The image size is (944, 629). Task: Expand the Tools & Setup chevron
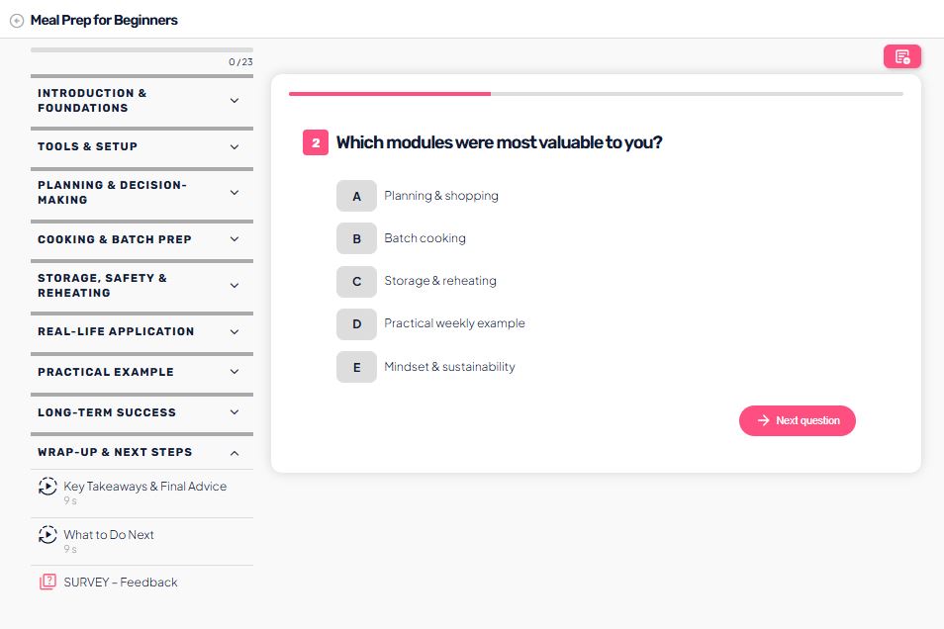click(235, 146)
